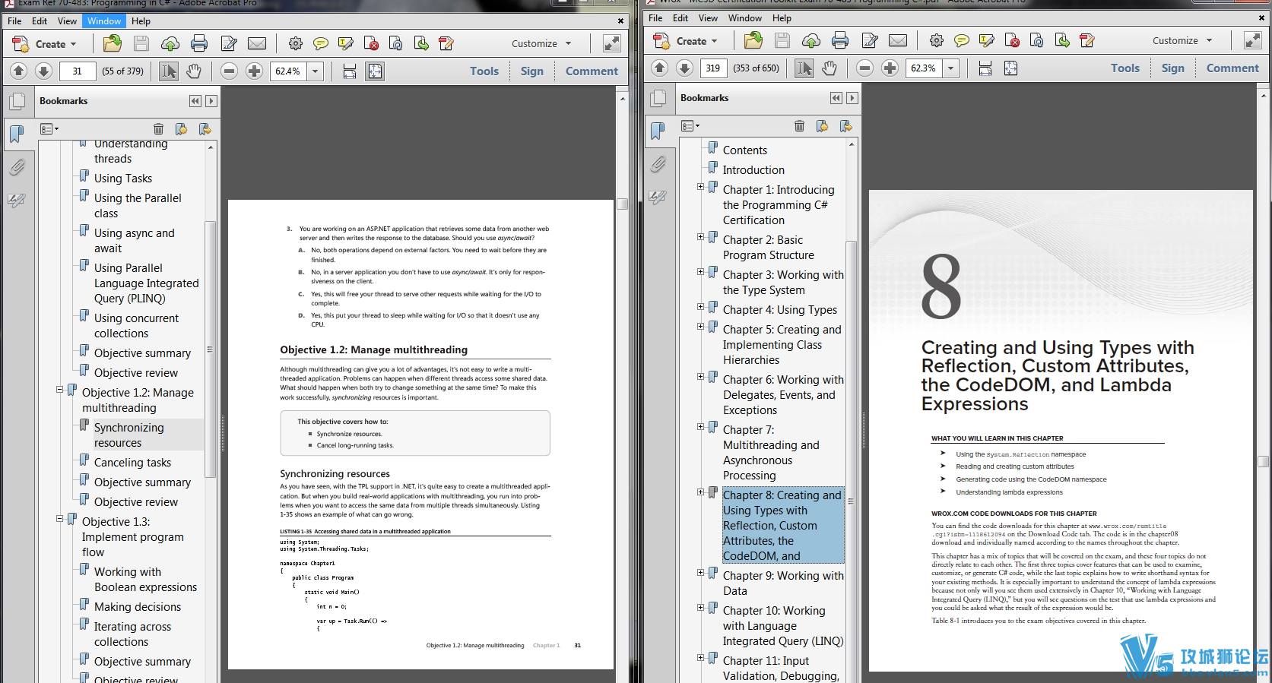
Task: Click read-mode expand icon in right window toolbar
Action: click(x=1252, y=40)
